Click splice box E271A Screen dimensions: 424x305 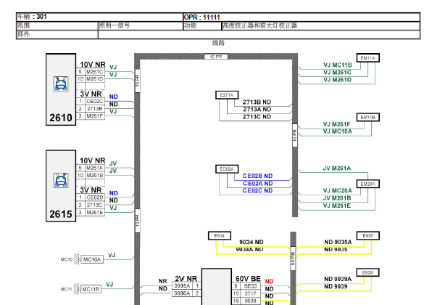227,95
